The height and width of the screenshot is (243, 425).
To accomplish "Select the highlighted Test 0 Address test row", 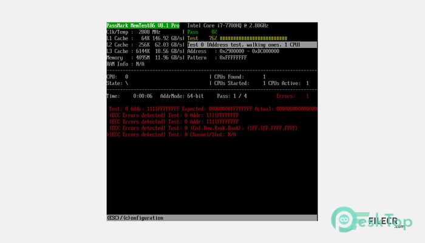I will pyautogui.click(x=252, y=45).
